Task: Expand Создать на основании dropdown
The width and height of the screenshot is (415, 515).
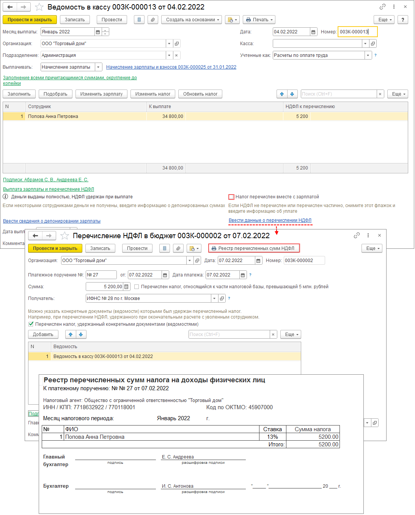Action: 192,20
